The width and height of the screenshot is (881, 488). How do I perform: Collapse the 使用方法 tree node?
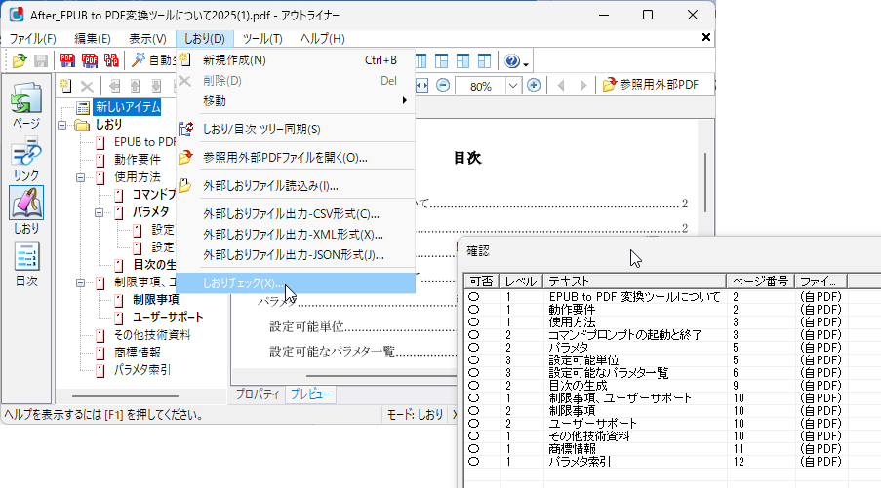(80, 178)
